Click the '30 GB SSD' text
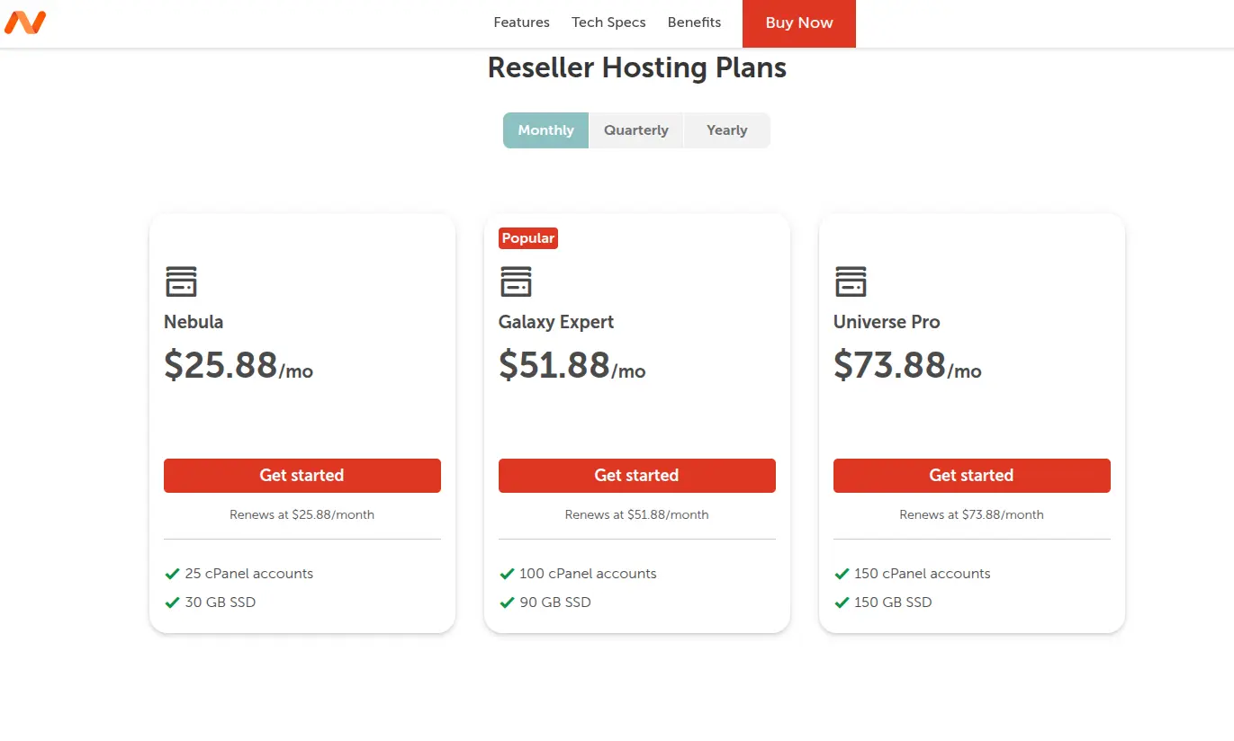 (221, 603)
